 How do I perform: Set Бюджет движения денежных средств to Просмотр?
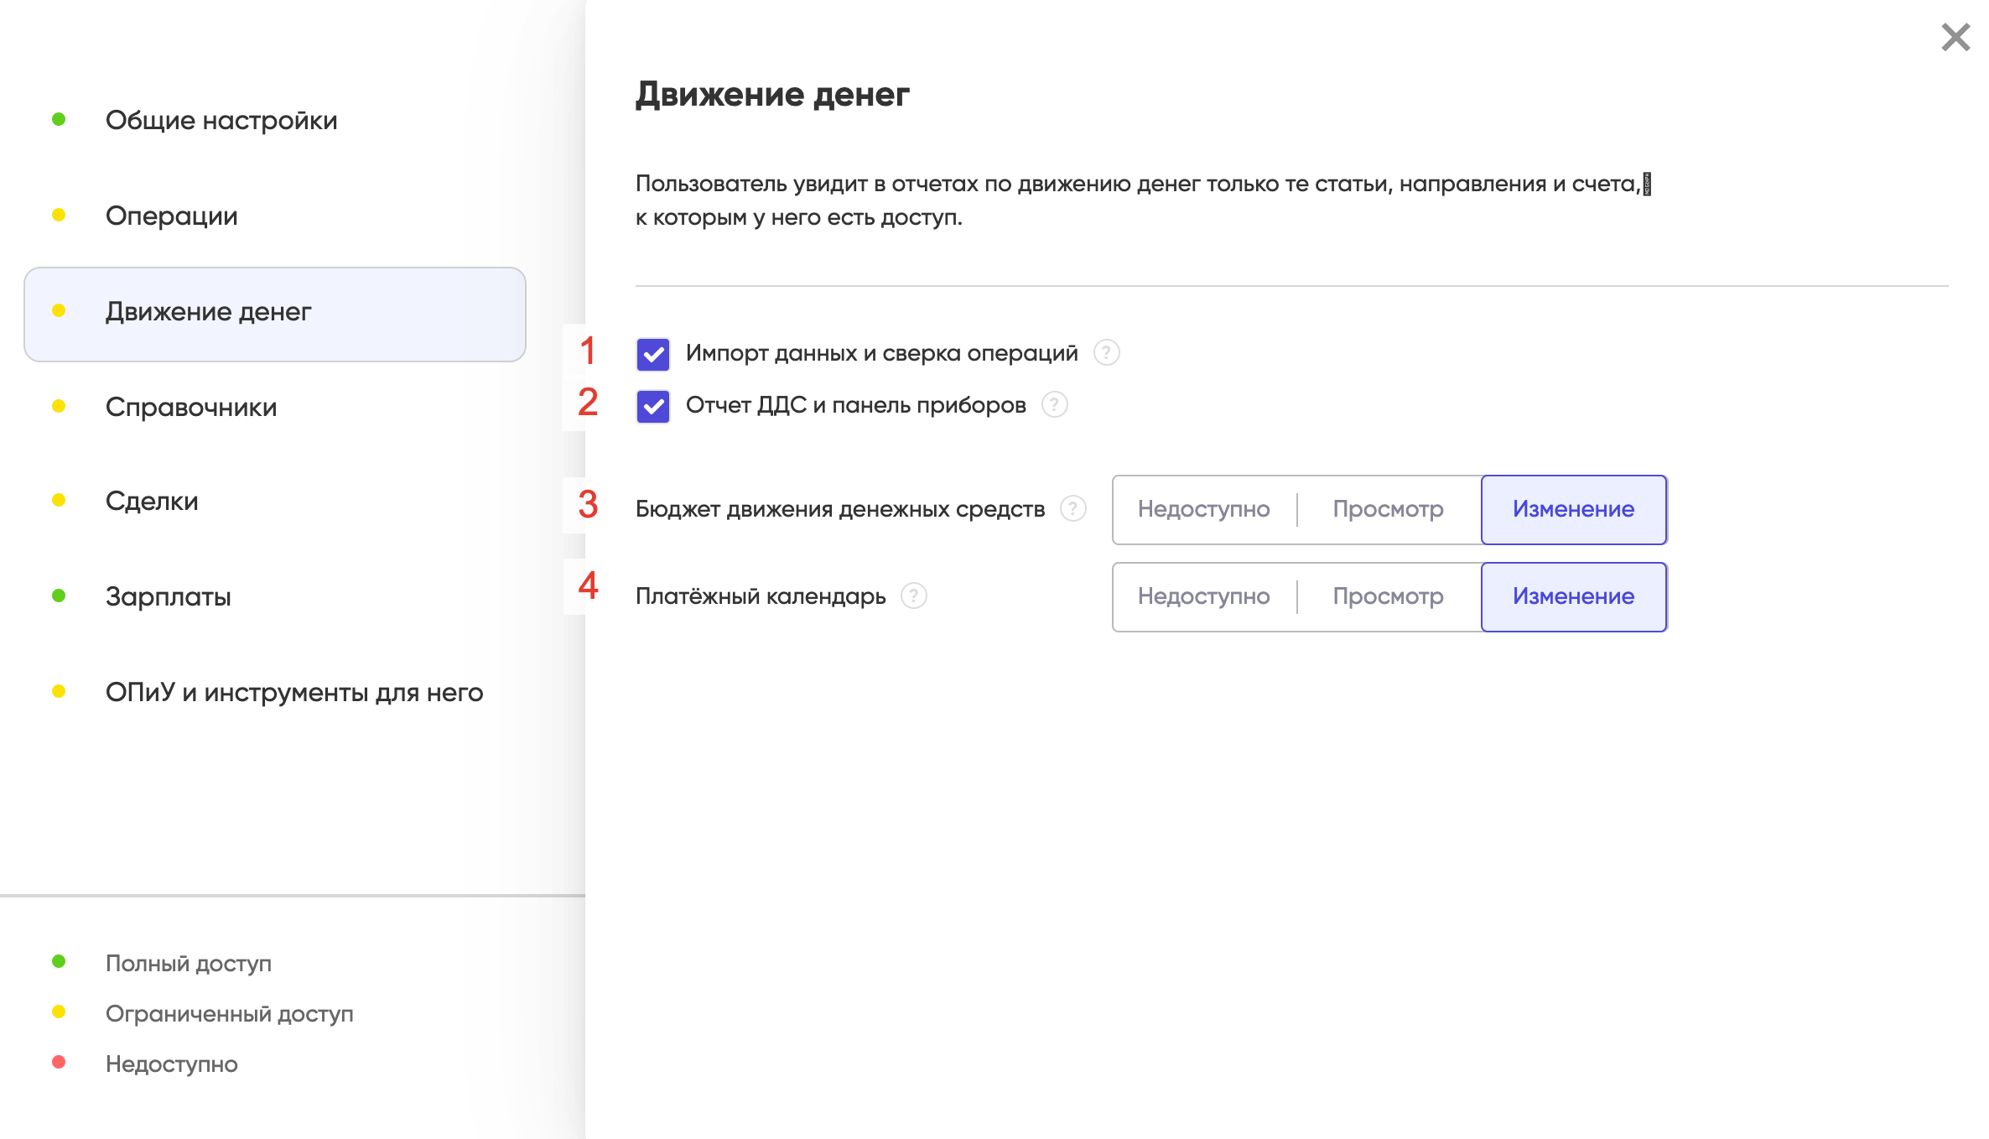(x=1389, y=509)
